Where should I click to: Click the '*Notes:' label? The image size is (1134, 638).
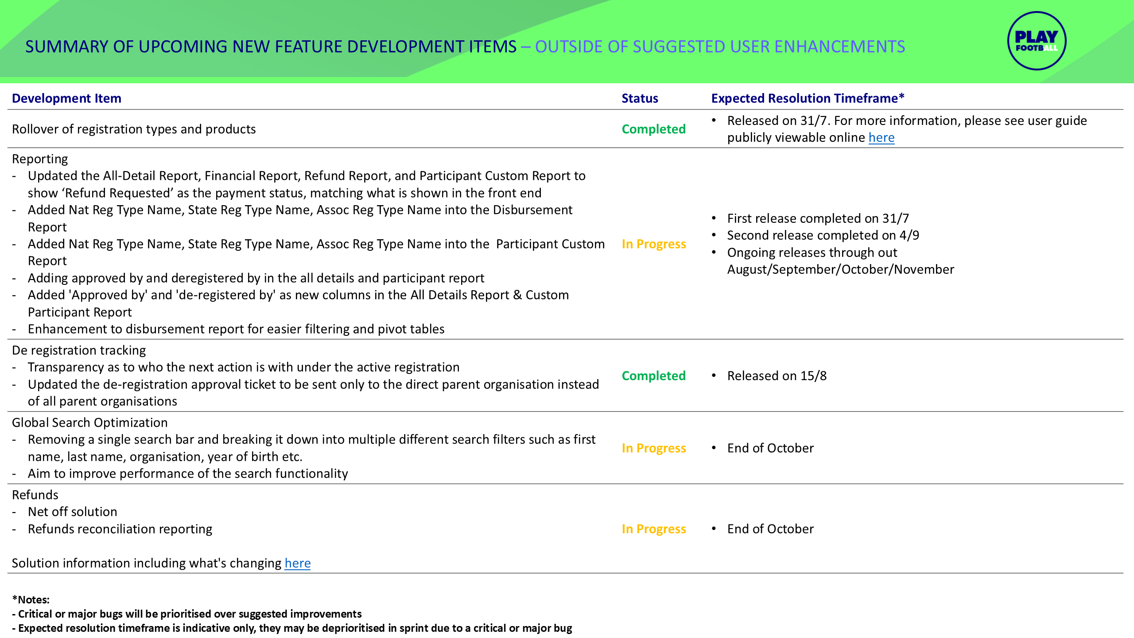pos(31,600)
